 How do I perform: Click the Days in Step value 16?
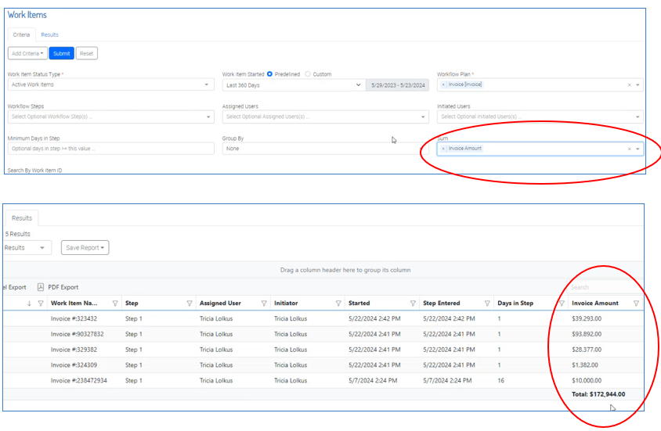[x=500, y=380]
